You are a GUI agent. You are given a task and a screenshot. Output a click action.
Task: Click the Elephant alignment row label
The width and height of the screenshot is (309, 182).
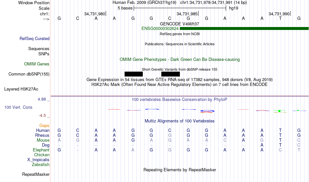point(41,150)
